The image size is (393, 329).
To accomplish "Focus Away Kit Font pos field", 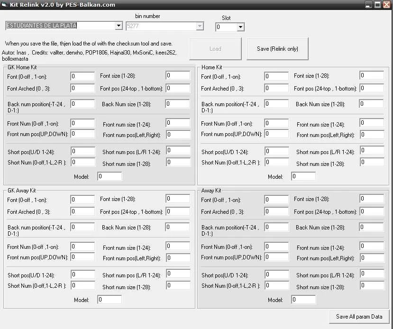I will pos(372,211).
